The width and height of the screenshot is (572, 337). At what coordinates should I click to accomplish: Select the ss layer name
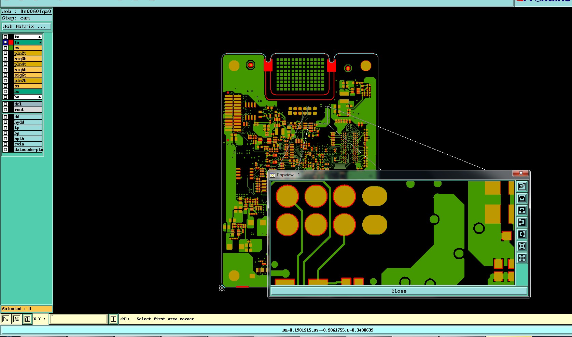28,86
